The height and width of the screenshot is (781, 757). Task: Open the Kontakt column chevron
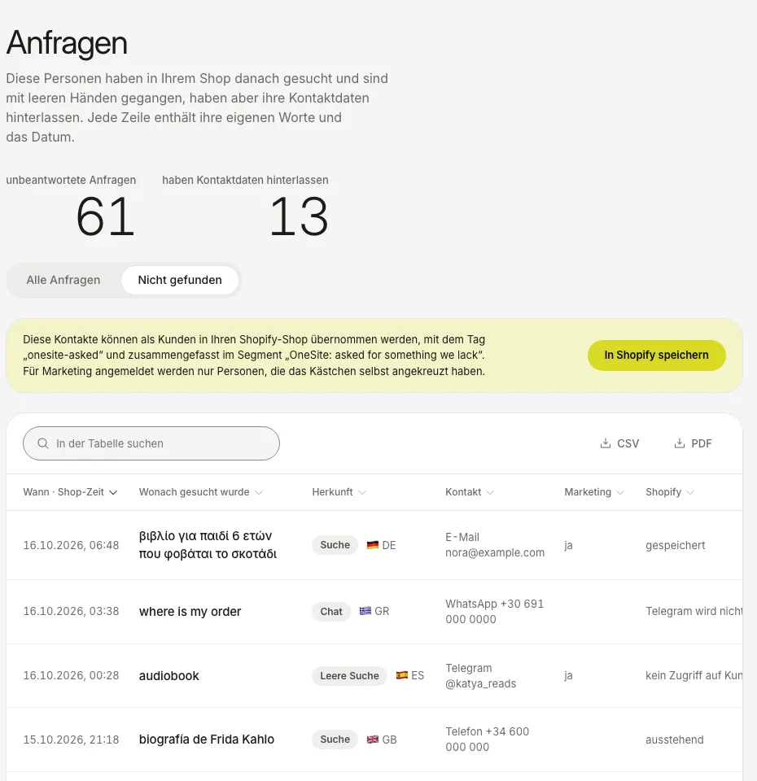490,493
